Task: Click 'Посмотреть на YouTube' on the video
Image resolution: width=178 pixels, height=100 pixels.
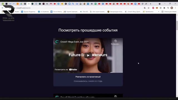Action: tap(66, 70)
